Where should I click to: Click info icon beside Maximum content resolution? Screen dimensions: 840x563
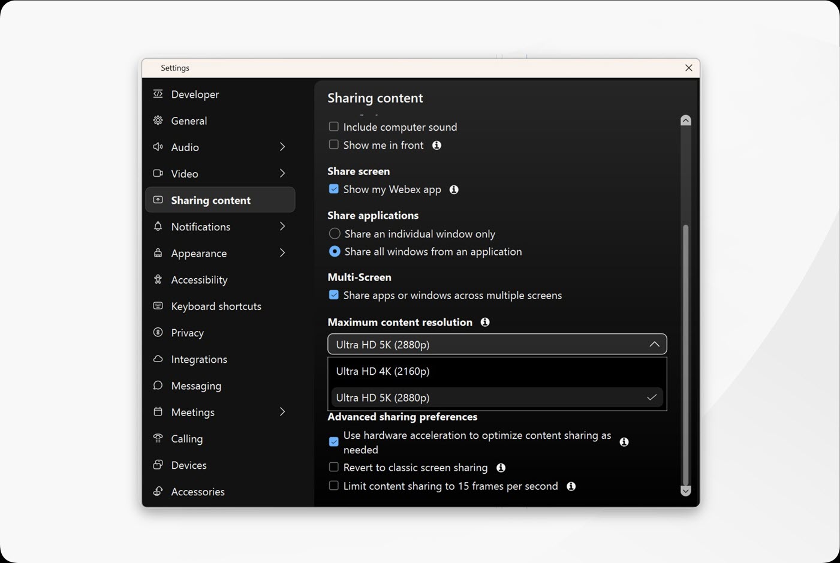tap(485, 322)
